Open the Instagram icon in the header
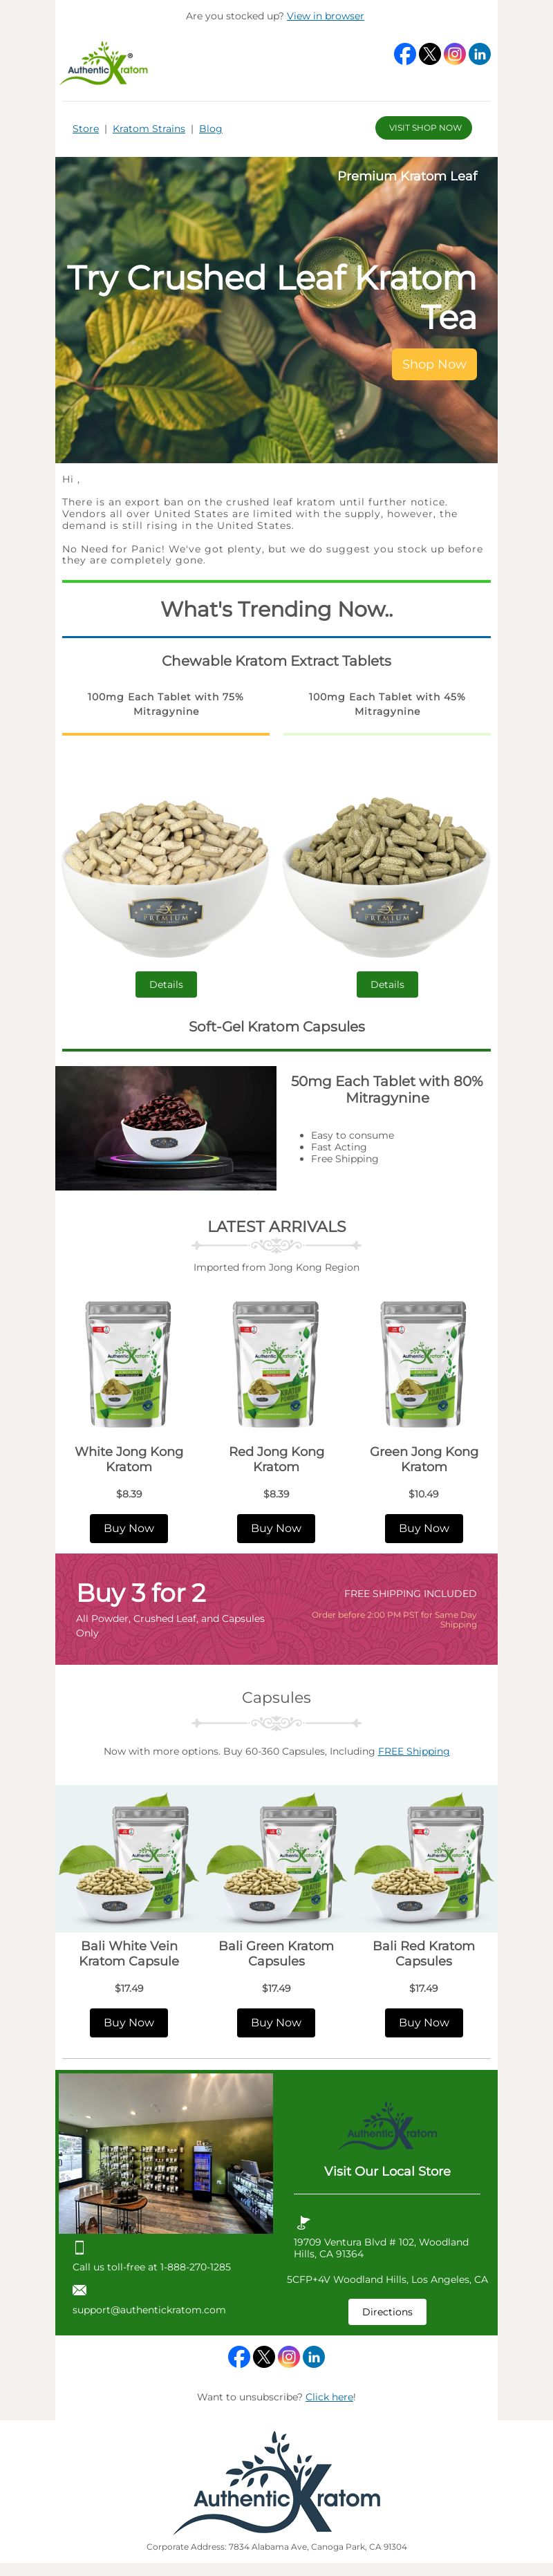Screen dimensions: 553x2576 click(x=455, y=54)
